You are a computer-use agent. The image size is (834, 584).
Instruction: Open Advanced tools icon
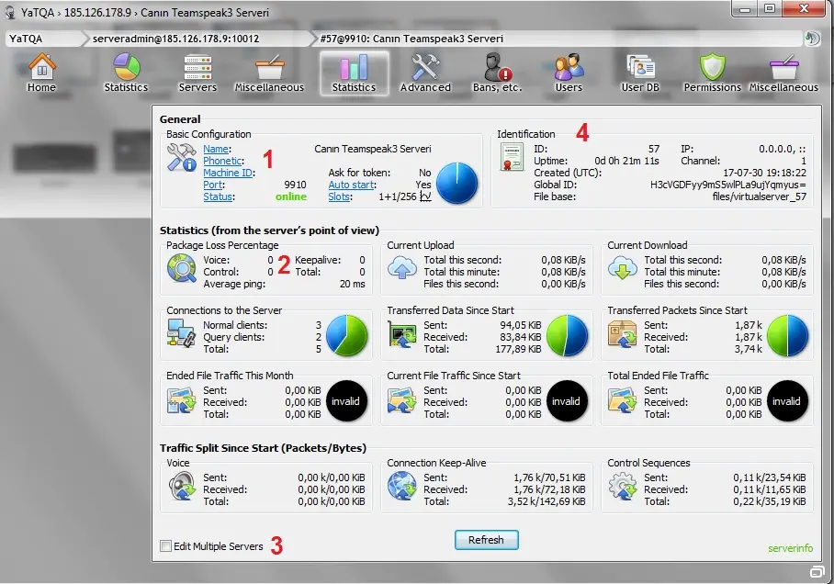tap(425, 73)
